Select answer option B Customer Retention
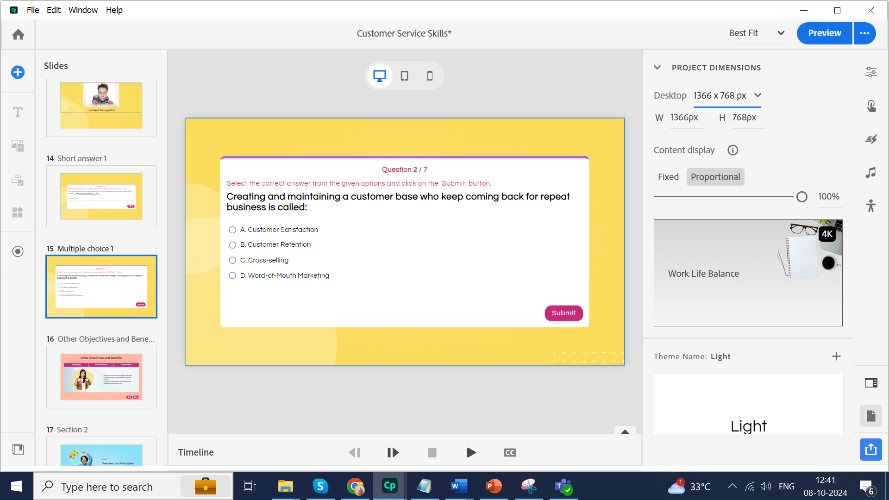 (232, 245)
